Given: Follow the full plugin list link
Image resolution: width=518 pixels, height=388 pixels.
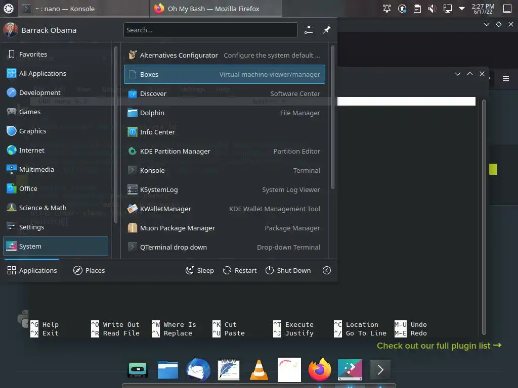Looking at the screenshot, I should tap(439, 346).
